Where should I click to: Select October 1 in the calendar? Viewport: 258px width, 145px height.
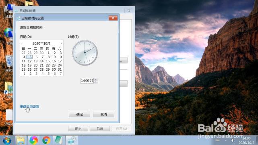[48, 53]
